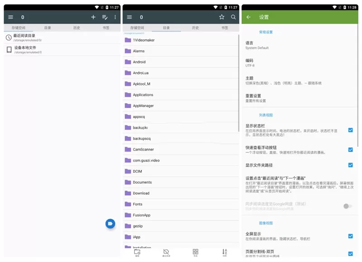Open the AppManager folder name
Viewport: 362px width, 262px height.
(143, 105)
